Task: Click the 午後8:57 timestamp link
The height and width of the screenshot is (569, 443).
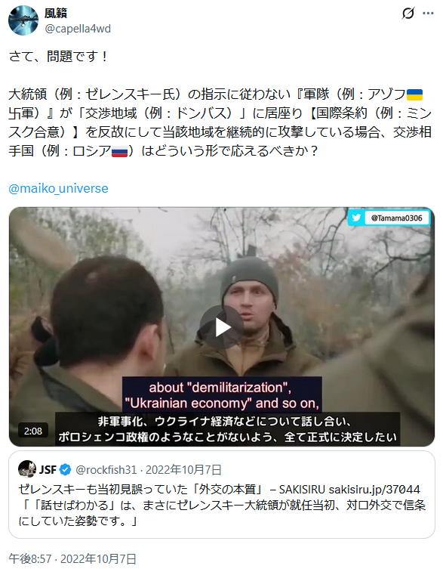Action: 30,559
